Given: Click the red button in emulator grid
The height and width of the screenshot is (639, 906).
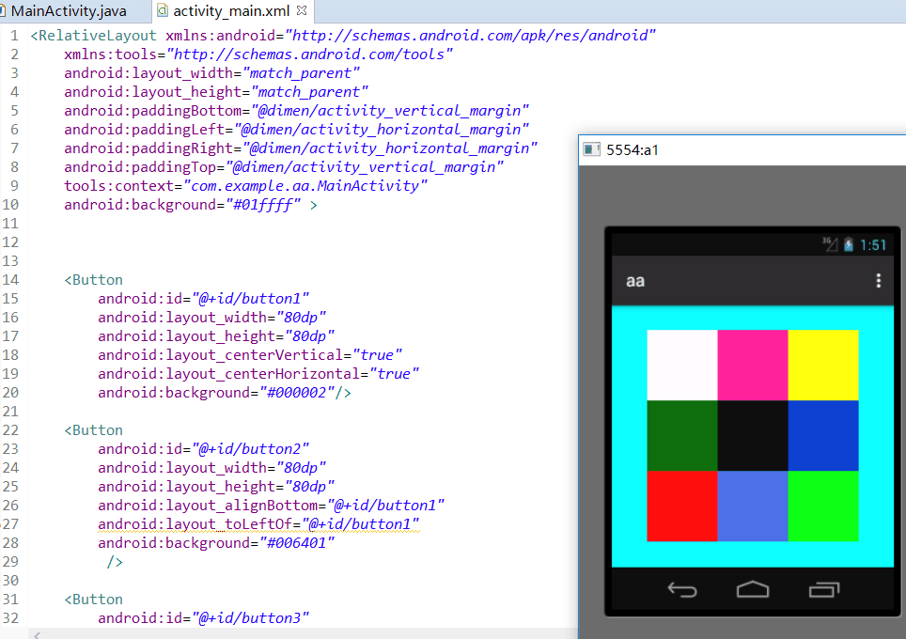Looking at the screenshot, I should click(x=682, y=507).
